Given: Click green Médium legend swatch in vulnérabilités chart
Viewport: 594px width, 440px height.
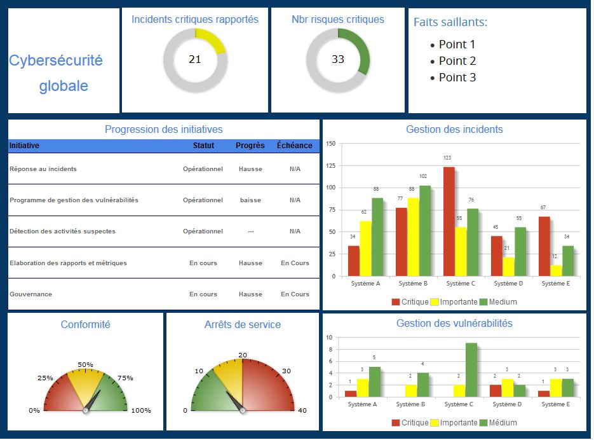Looking at the screenshot, I should [x=483, y=423].
